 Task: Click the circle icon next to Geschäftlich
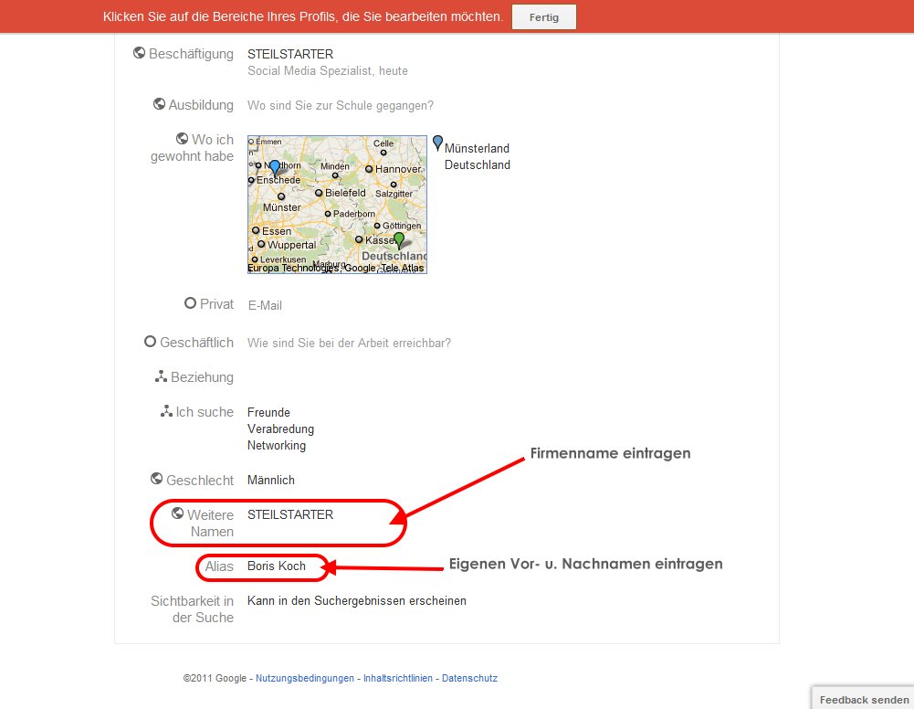pos(150,342)
